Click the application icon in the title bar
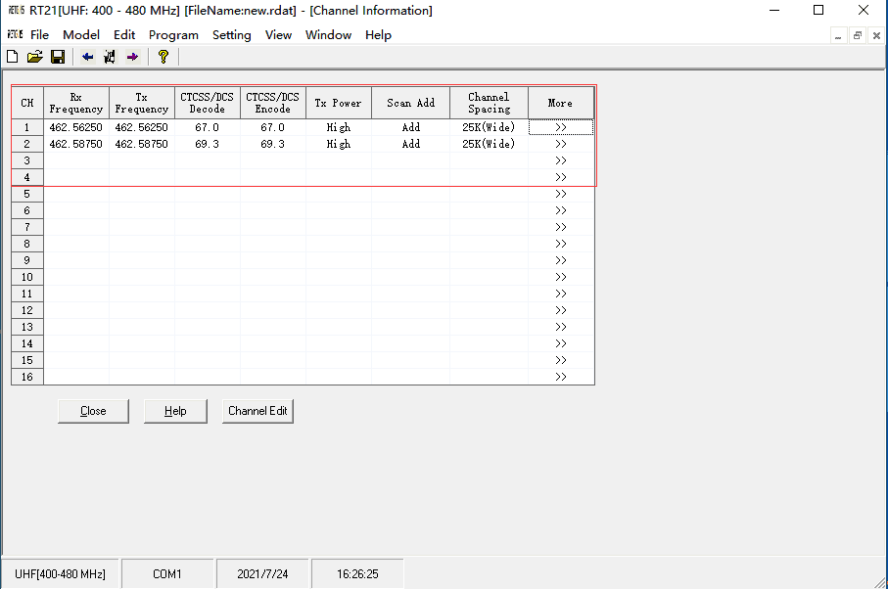This screenshot has height=589, width=888. (16, 10)
